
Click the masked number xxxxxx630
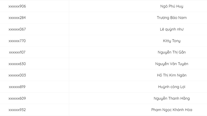(17, 64)
